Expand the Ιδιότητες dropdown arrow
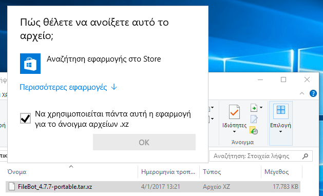Screen dimensions: 323x196 pos(234,132)
